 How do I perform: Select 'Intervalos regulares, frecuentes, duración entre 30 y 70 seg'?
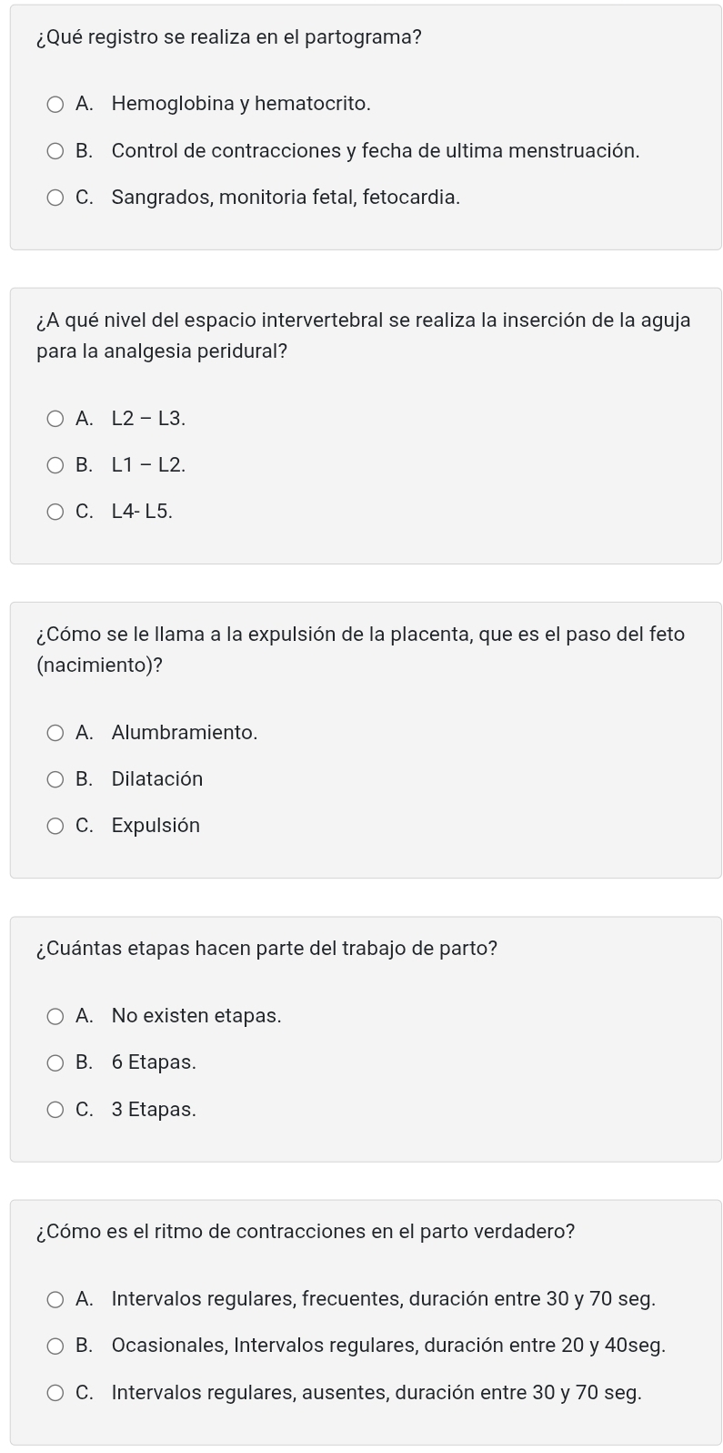pos(56,1299)
